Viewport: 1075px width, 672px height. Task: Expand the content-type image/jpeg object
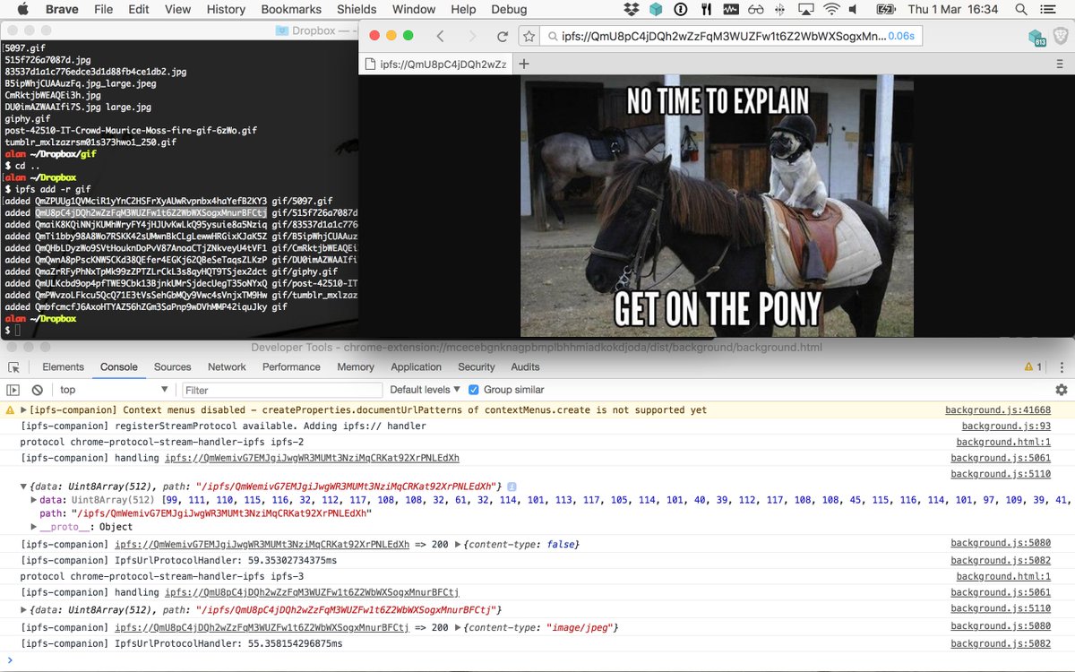pyautogui.click(x=460, y=627)
